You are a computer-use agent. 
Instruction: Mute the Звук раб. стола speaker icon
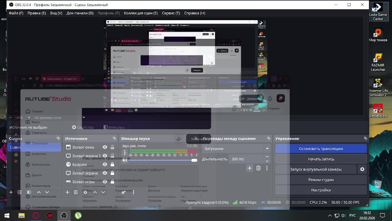pyautogui.click(x=125, y=160)
